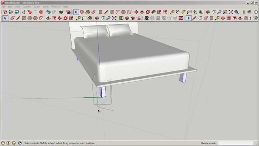Screen dimensions: 259x146
Task: Select Push/Pull tool in top row
Action: 142,12
